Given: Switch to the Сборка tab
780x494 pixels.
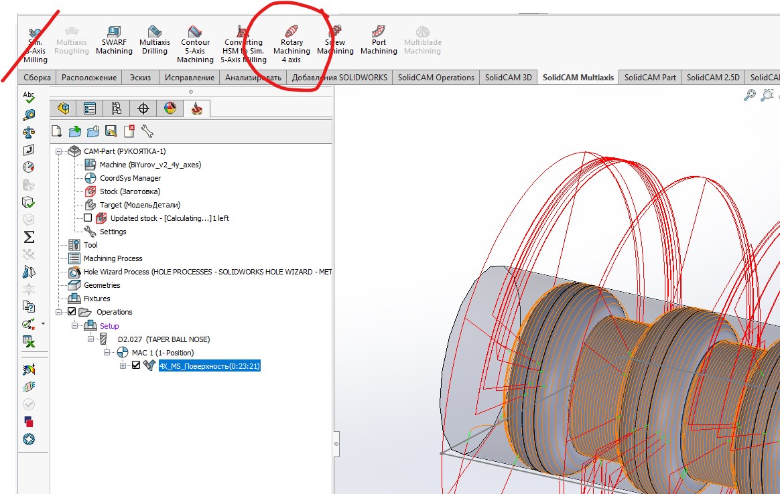Looking at the screenshot, I should [38, 78].
